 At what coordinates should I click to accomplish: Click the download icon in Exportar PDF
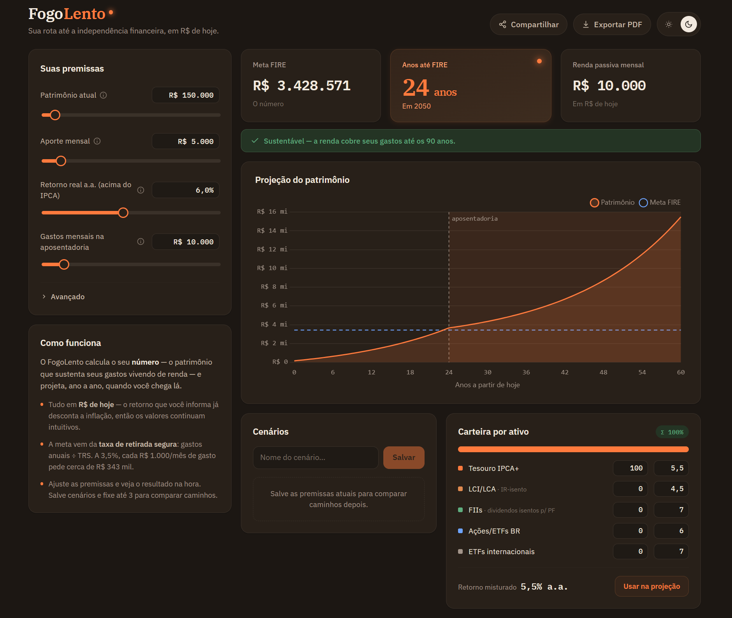586,25
